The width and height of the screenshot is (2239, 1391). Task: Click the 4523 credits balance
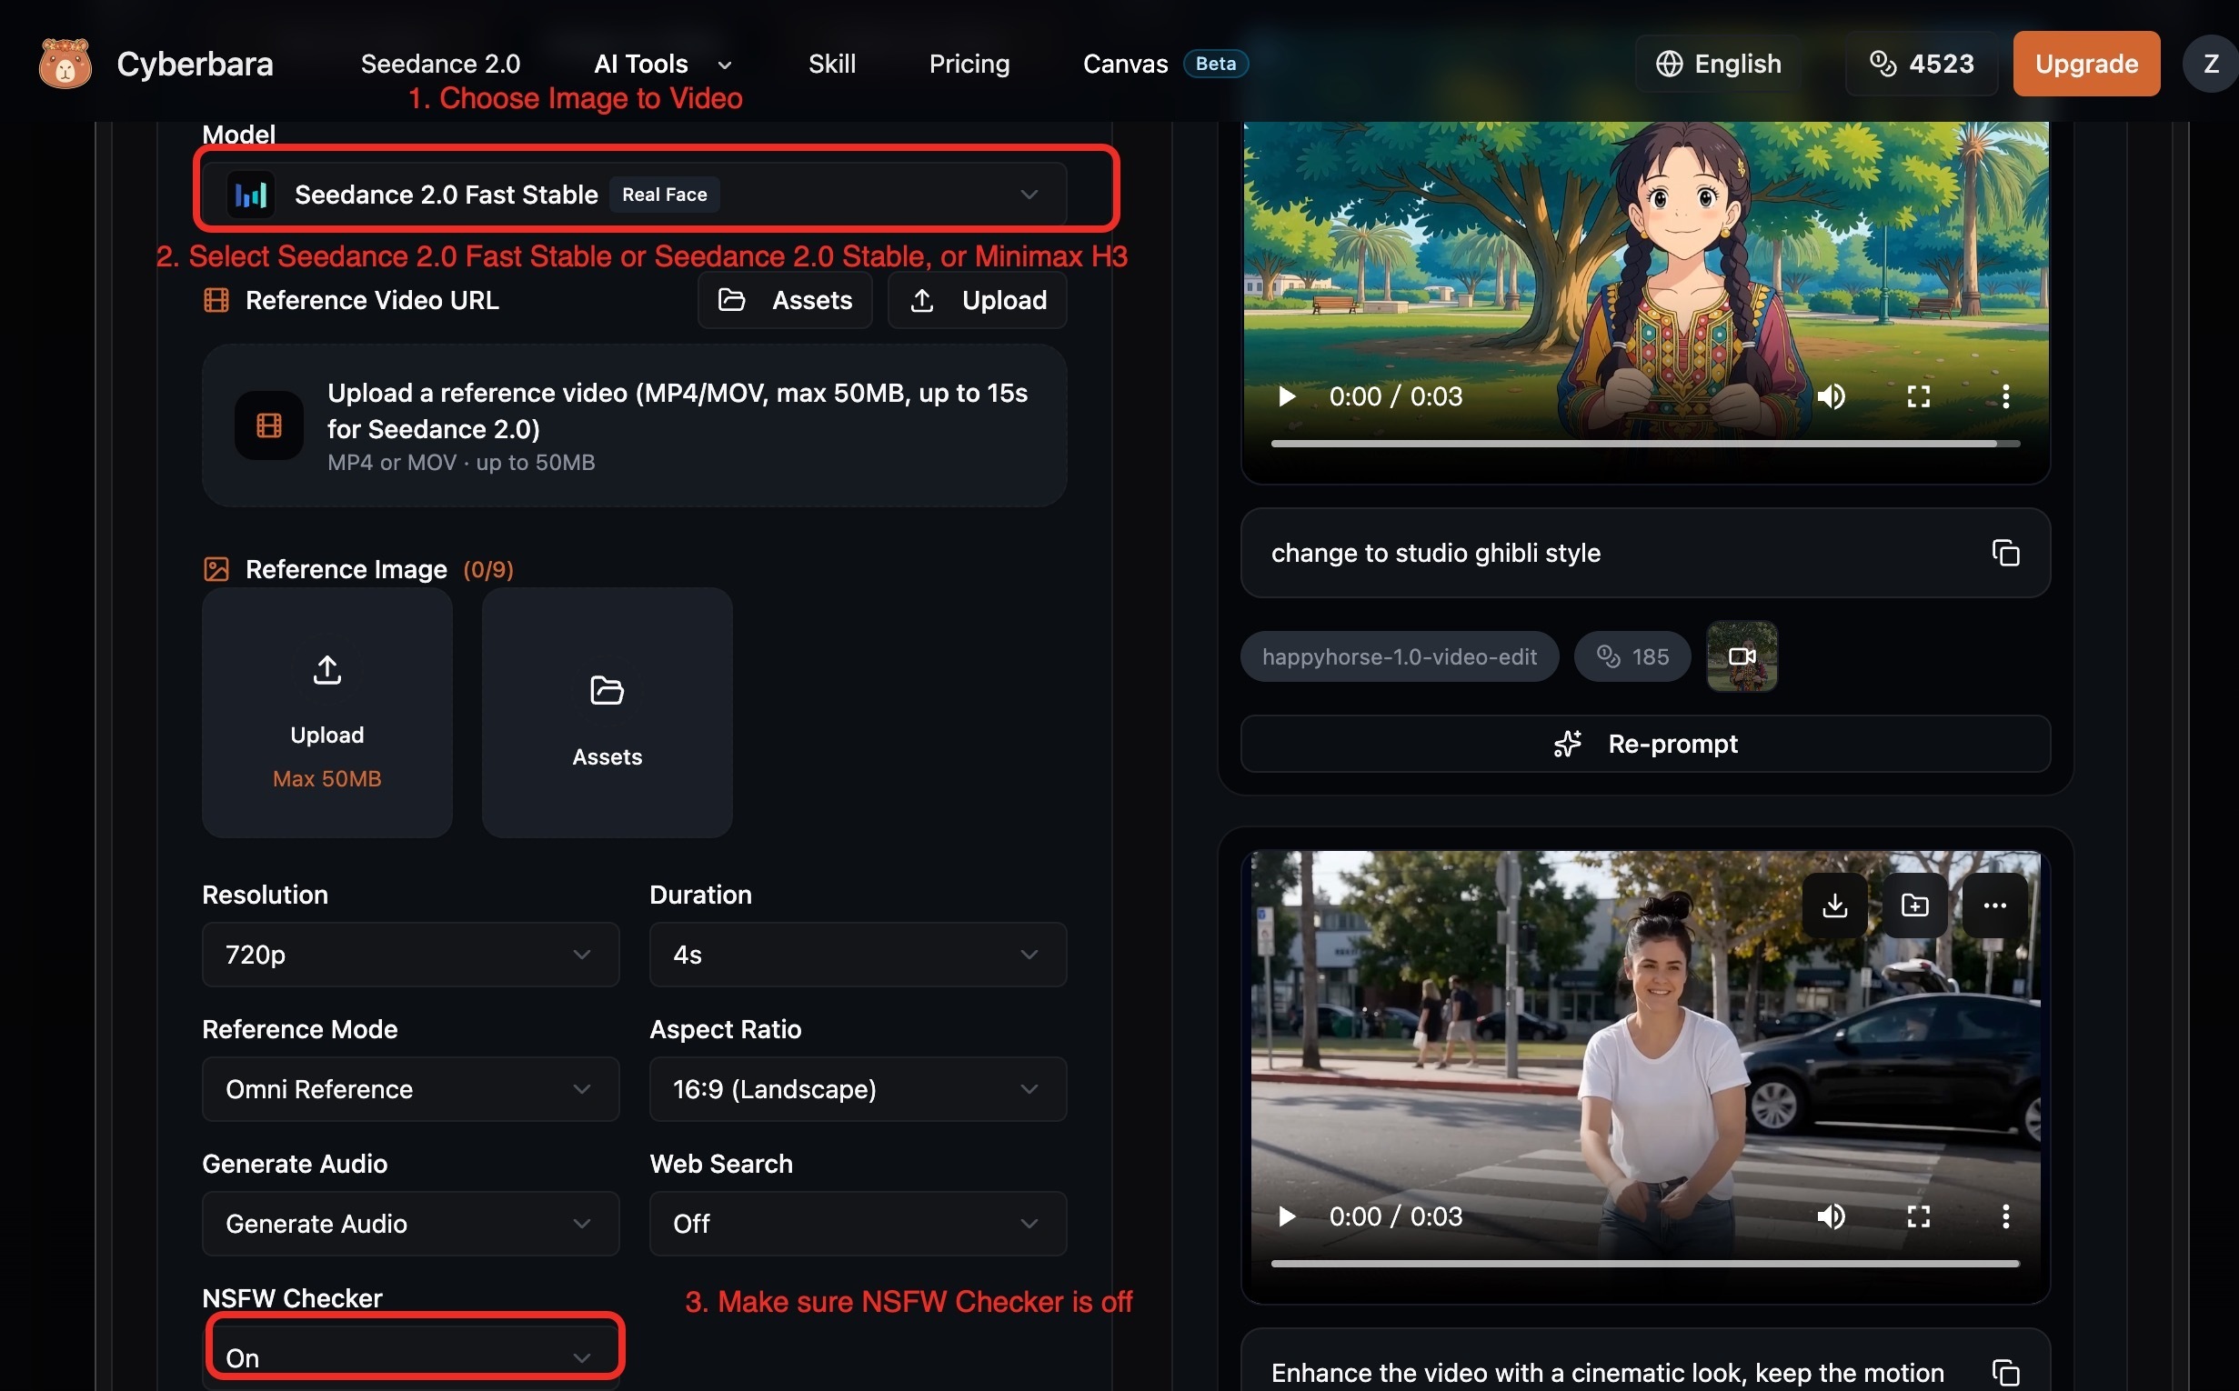click(1922, 64)
